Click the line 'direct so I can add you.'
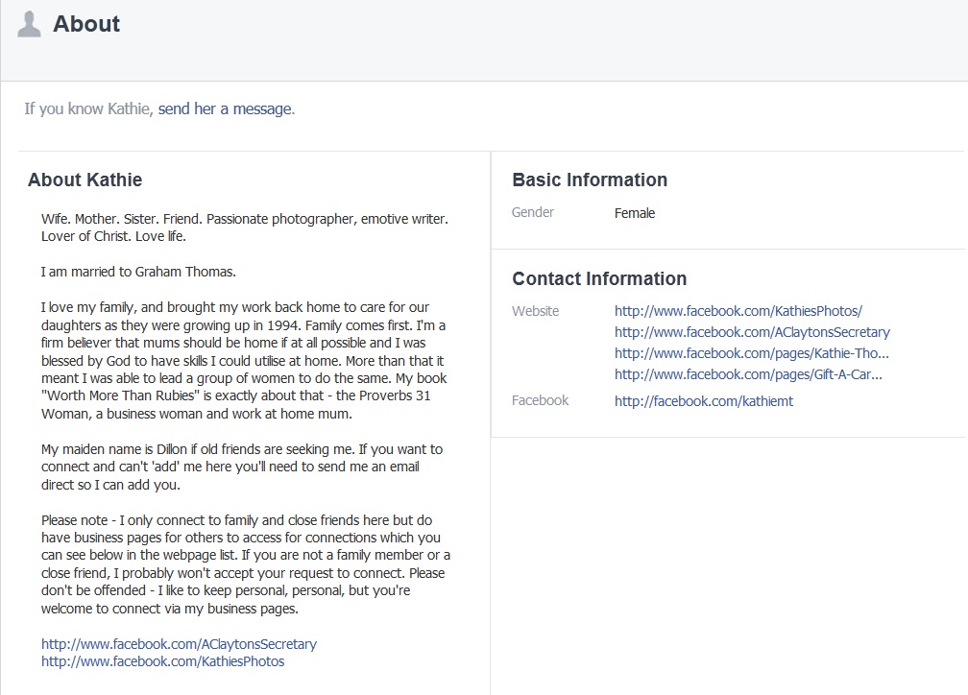This screenshot has height=695, width=968. click(110, 485)
